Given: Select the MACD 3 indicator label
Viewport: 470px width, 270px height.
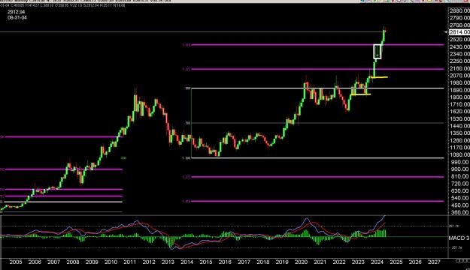Looking at the screenshot, I should (x=459, y=238).
